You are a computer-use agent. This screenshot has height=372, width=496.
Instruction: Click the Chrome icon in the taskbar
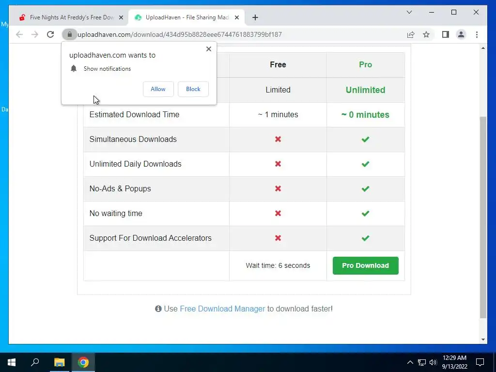click(83, 362)
